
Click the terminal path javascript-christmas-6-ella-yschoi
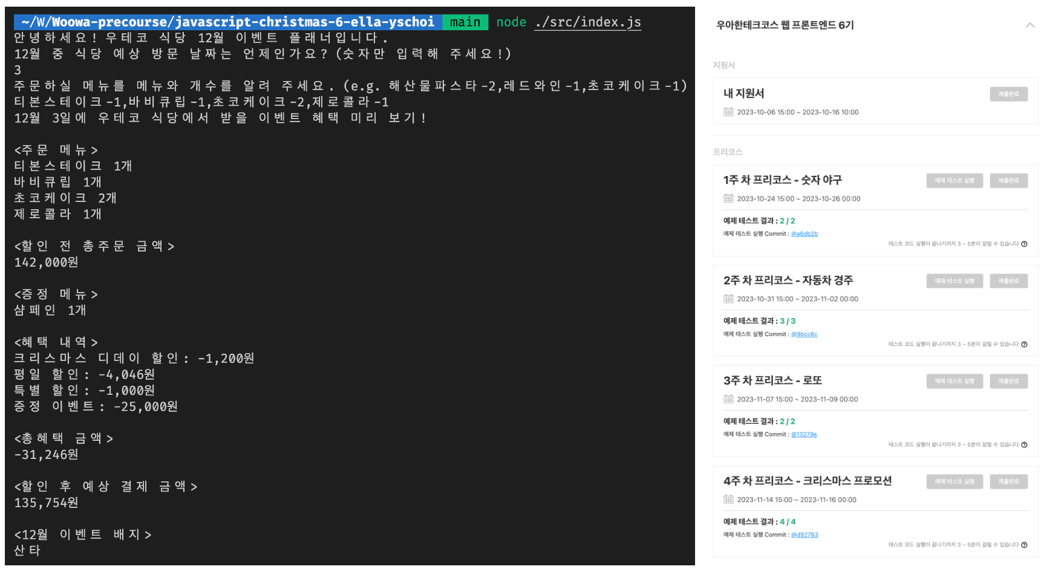coord(305,22)
